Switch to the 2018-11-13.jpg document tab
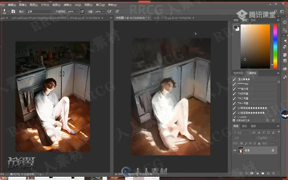 coord(172,18)
